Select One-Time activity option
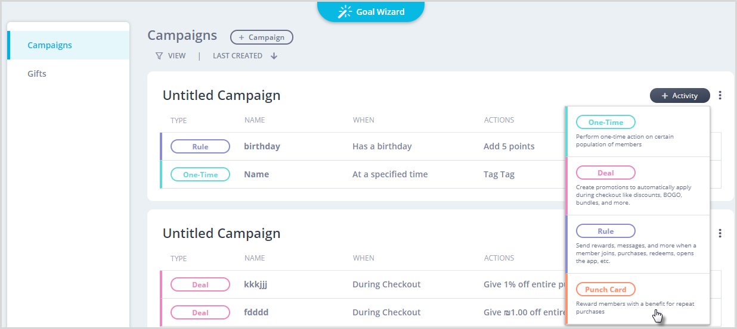Viewport: 737px width, 329px height. (x=637, y=131)
